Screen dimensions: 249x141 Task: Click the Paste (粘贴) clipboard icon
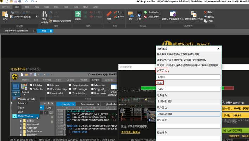[x=5, y=14]
